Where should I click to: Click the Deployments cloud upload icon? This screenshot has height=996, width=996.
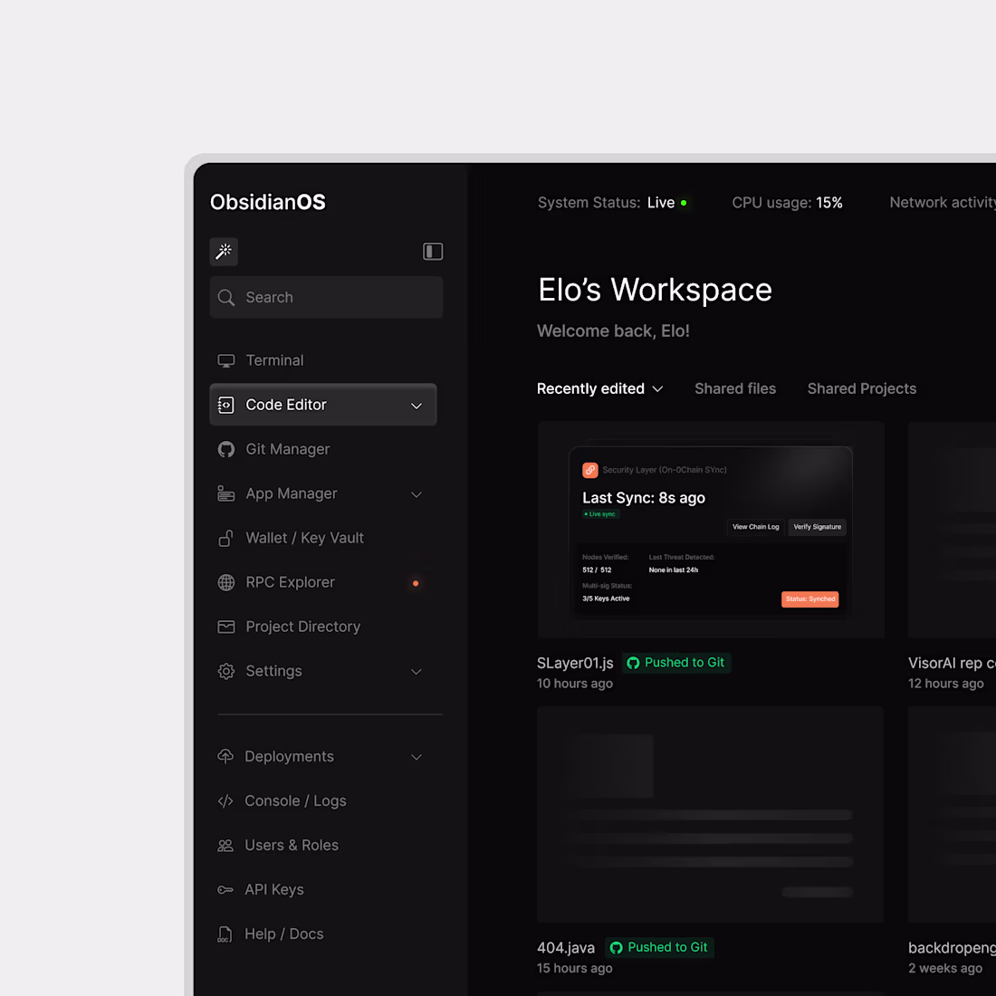225,756
